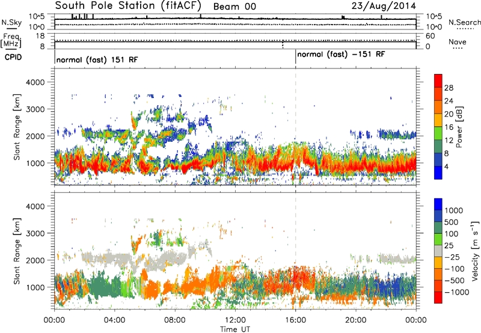Click the '08:00' time tick label
The image size is (481, 333).
pos(175,320)
